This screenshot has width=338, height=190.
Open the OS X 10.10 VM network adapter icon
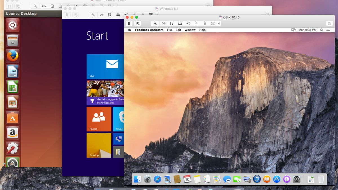click(x=163, y=23)
